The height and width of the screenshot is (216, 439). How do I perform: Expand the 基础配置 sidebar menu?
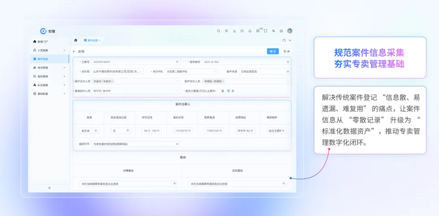[49, 94]
